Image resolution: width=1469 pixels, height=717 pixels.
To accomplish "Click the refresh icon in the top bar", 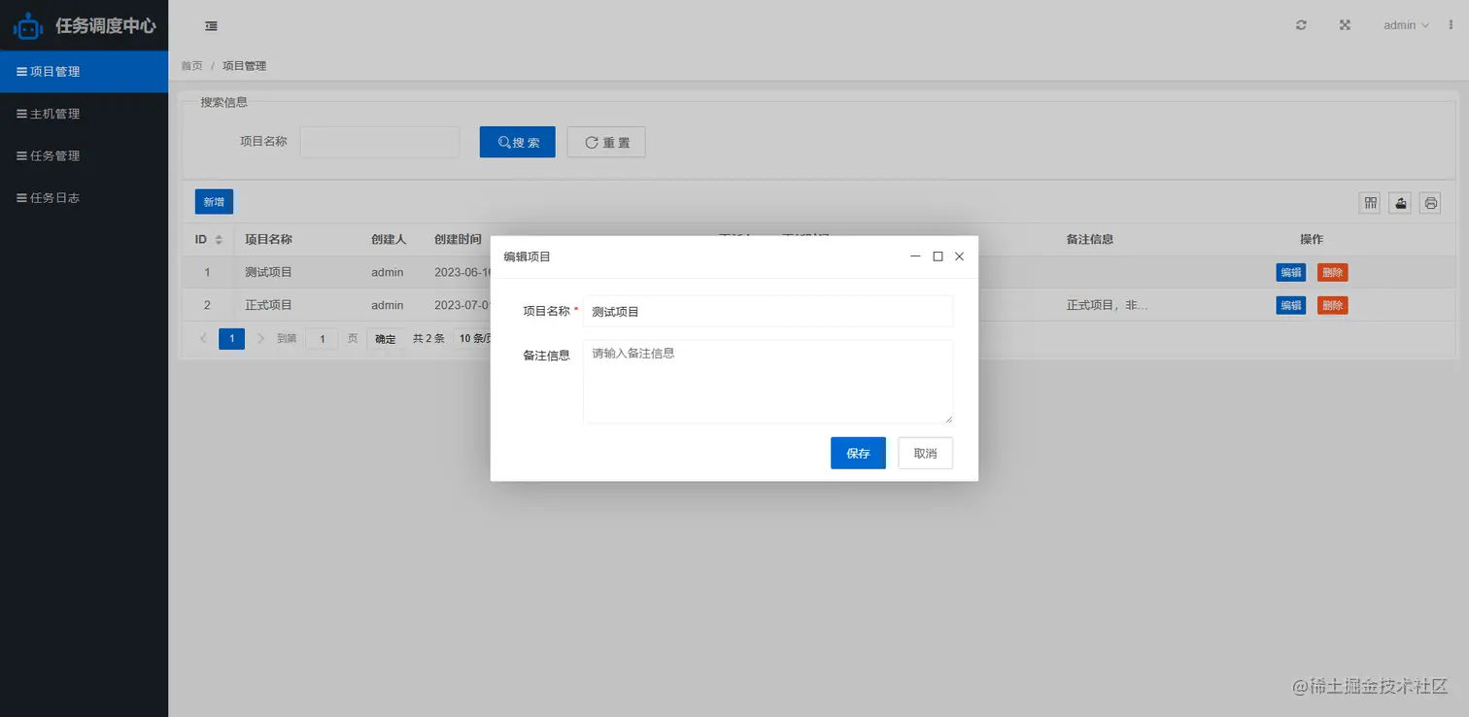I will coord(1300,24).
